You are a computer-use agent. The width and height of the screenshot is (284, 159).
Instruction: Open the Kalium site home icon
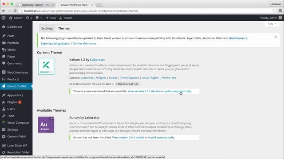pyautogui.click(x=11, y=18)
